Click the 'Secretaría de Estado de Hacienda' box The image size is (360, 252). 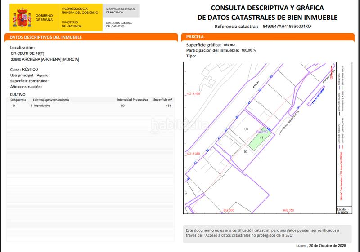click(x=121, y=11)
